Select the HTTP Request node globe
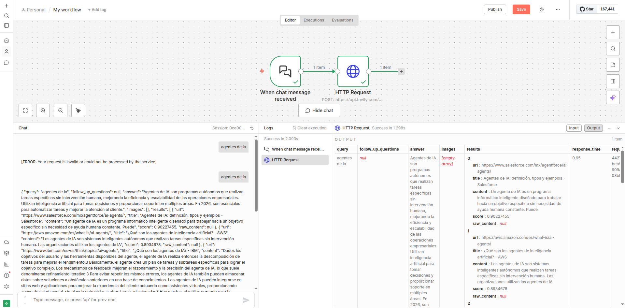 pyautogui.click(x=353, y=71)
